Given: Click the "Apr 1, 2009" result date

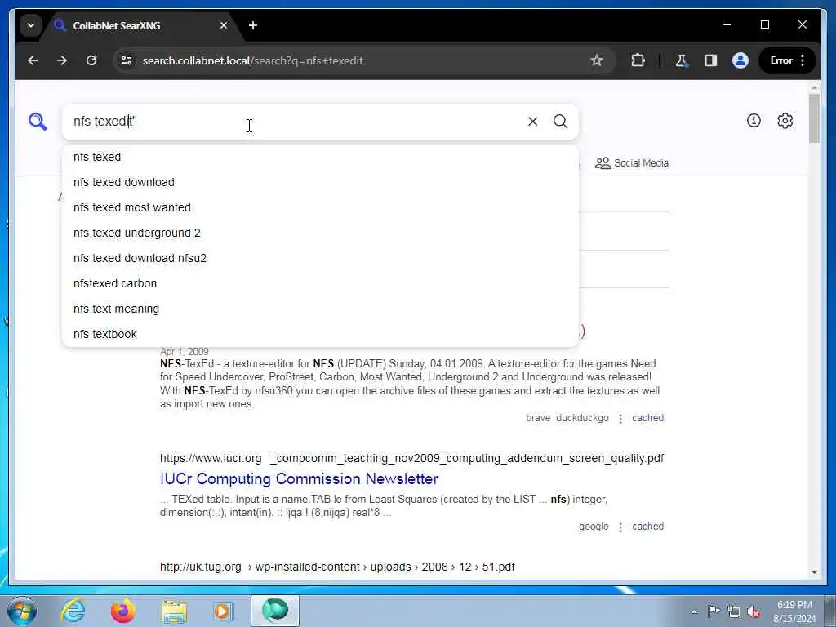Looking at the screenshot, I should pos(184,351).
